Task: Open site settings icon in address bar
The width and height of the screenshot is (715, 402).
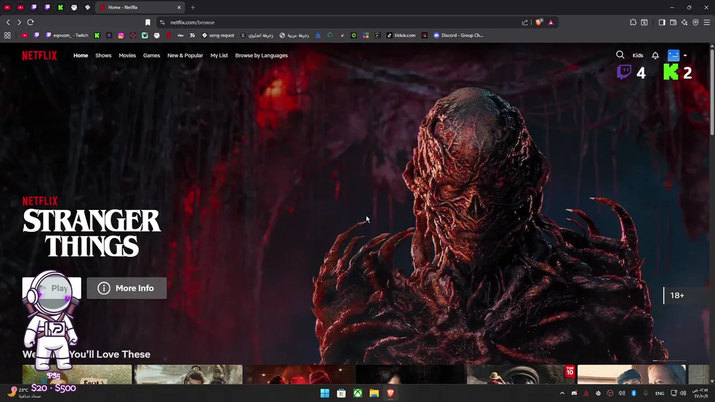Action: tap(162, 22)
